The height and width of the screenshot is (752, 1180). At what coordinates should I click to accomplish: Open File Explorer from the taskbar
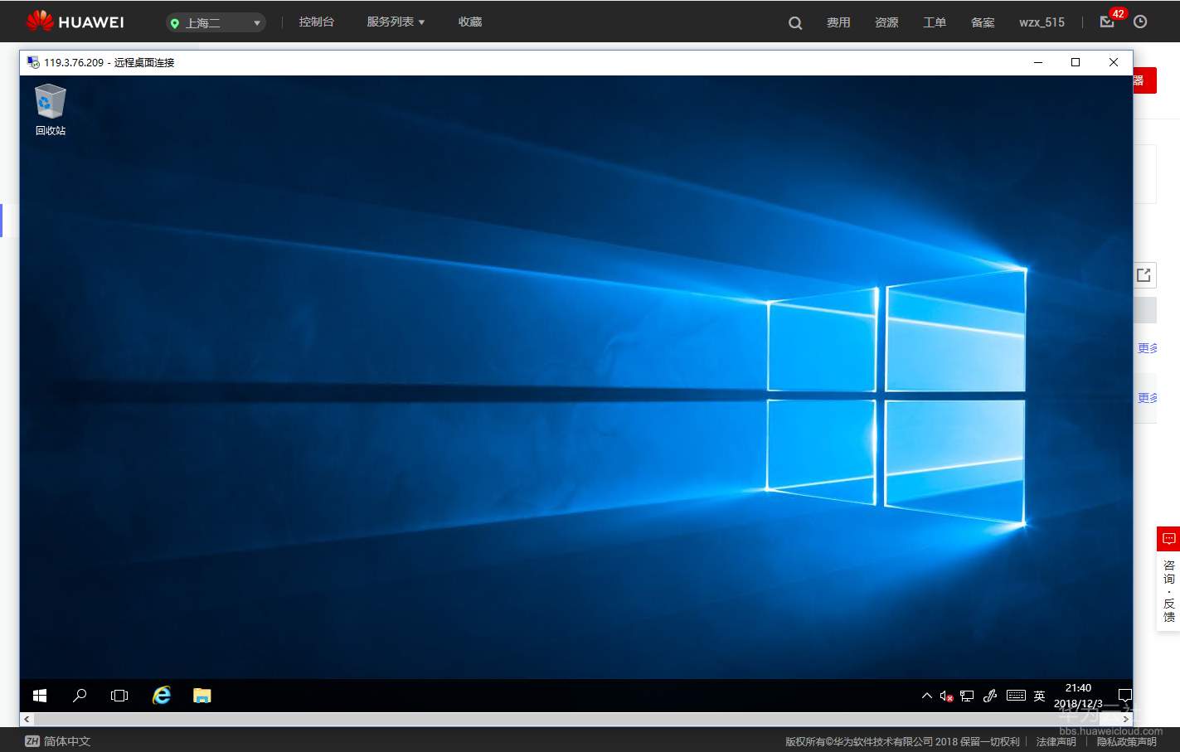coord(202,696)
